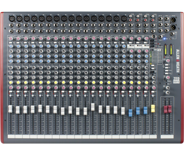Click the right red master fader
This screenshot has height=155, width=184.
pos(170,109)
